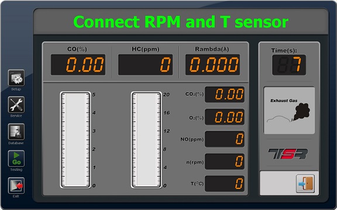Click the "HC(ppm)" label
337x210 pixels.
(x=146, y=49)
